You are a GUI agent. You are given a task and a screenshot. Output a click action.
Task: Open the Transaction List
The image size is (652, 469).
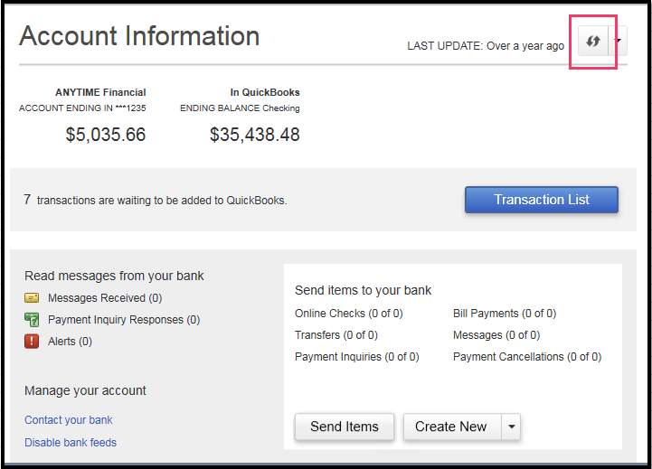[541, 200]
